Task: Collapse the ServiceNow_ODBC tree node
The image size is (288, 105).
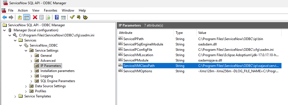Action: pyautogui.click(x=21, y=45)
